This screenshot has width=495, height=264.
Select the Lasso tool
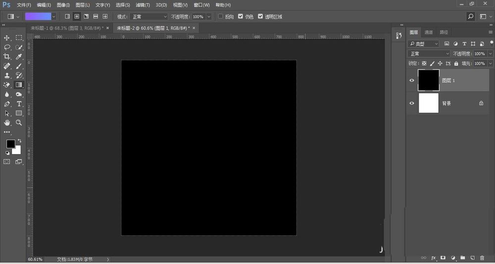[x=6, y=48]
